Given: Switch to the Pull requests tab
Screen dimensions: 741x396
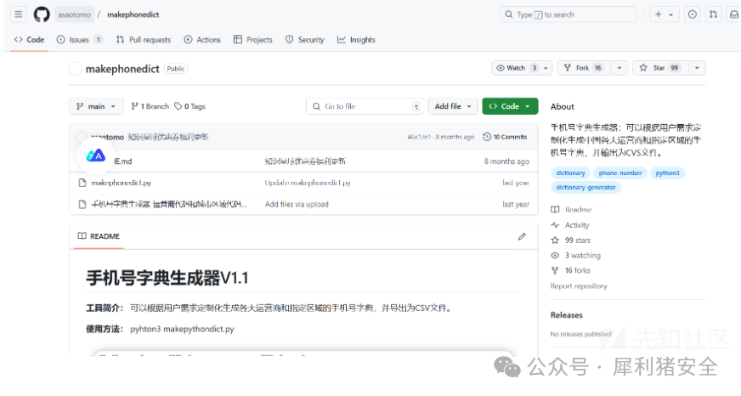Looking at the screenshot, I should pyautogui.click(x=144, y=40).
